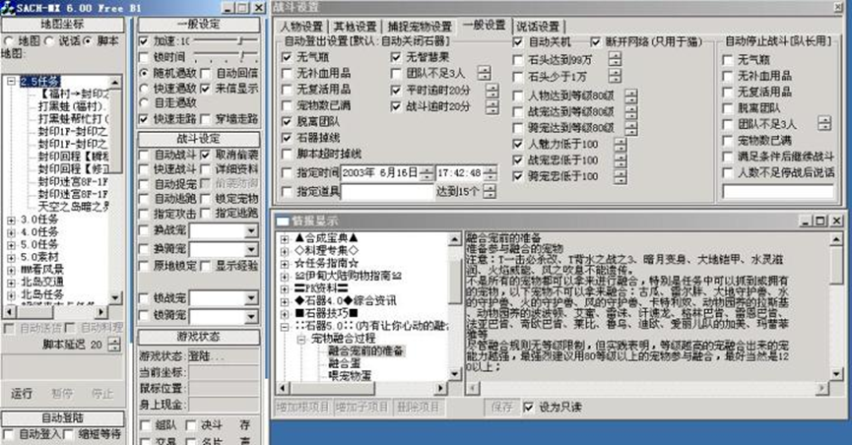Screen dimensions: 852x445
Task: Enable the 锁时间 checkbox
Action: (x=144, y=57)
